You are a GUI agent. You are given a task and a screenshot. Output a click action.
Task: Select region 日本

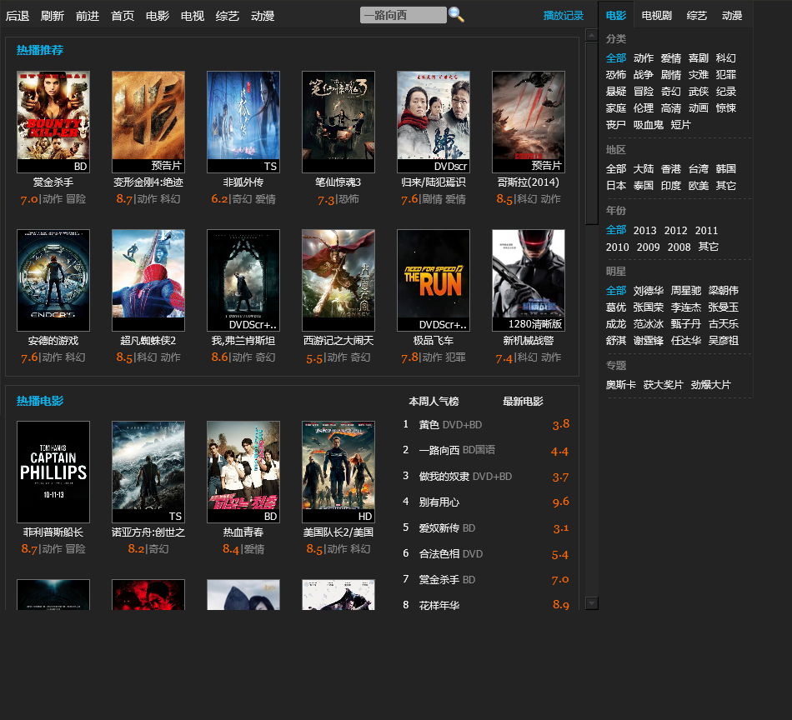click(x=616, y=185)
